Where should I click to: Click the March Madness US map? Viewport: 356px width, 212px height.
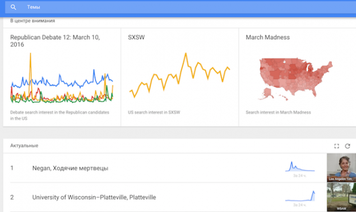point(295,79)
